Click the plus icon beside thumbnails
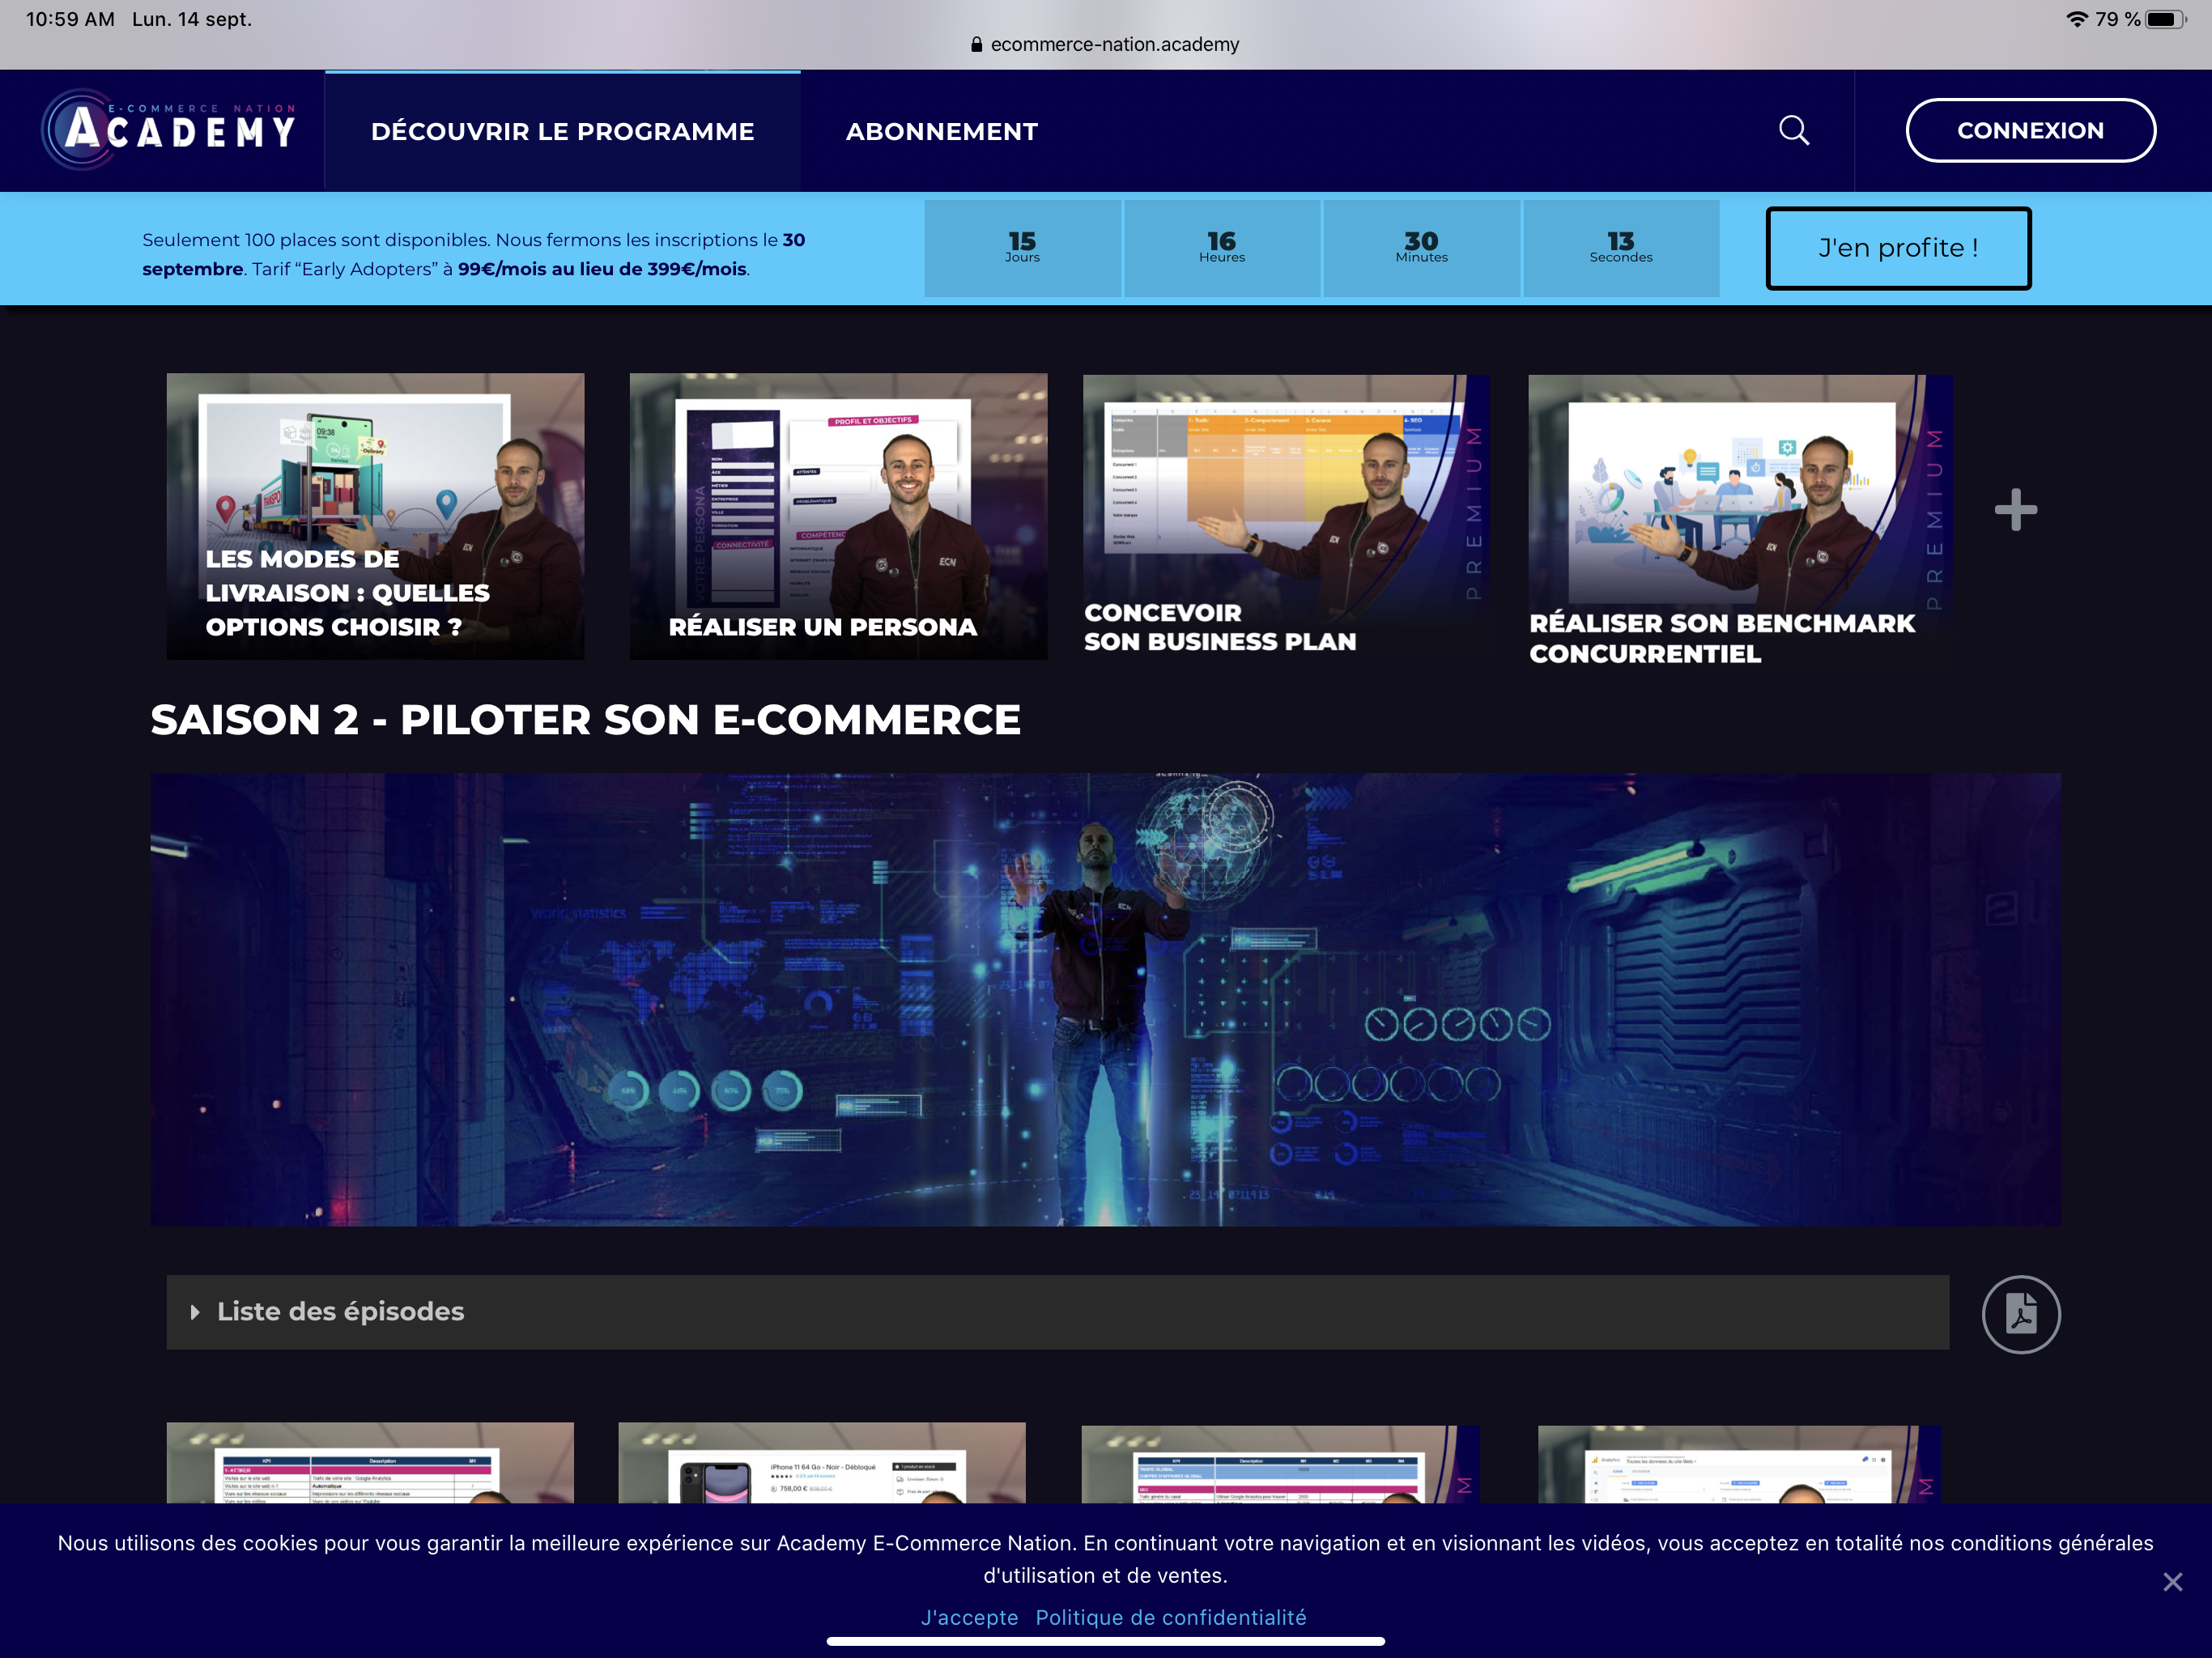Viewport: 2212px width, 1658px height. (2014, 510)
